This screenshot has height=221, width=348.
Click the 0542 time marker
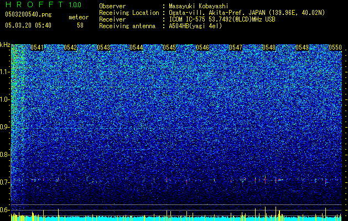coord(70,48)
